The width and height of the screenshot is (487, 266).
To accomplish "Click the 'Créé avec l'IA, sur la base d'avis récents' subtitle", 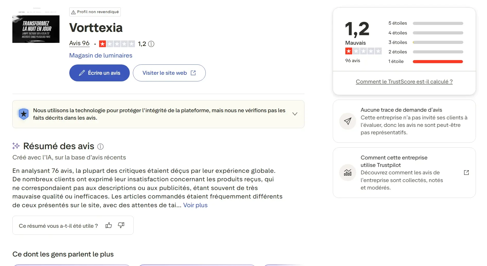I will [x=69, y=157].
